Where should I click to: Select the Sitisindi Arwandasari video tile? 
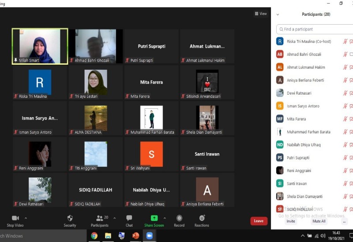point(207,82)
